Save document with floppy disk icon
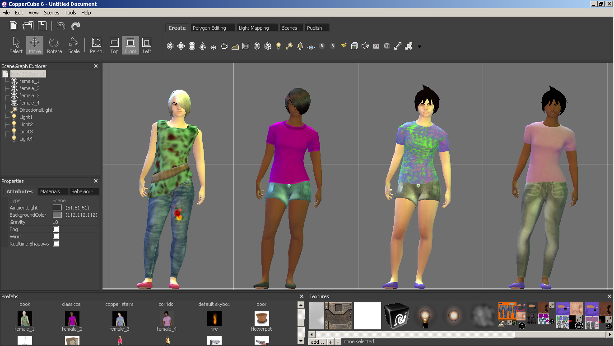 click(x=42, y=26)
